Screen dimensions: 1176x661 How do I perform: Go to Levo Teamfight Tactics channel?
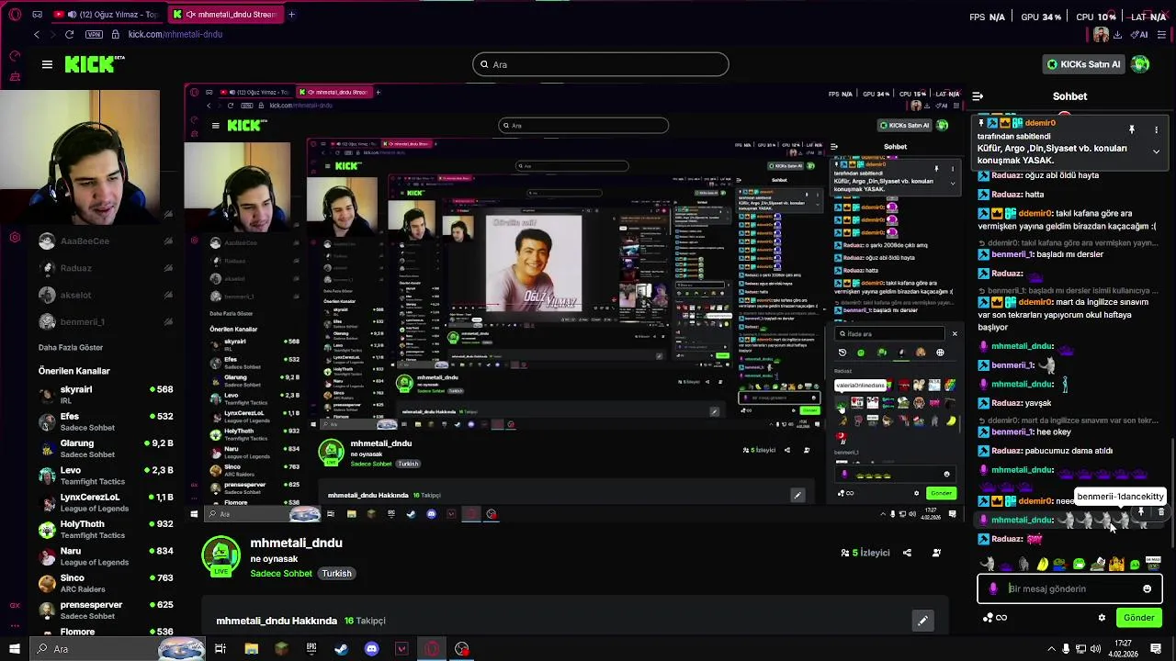[x=106, y=476]
